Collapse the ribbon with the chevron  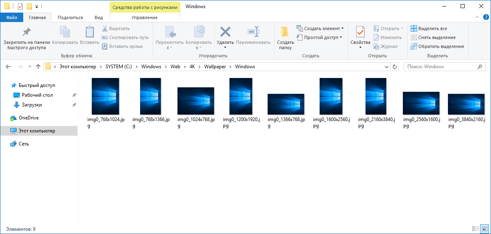tap(478, 17)
